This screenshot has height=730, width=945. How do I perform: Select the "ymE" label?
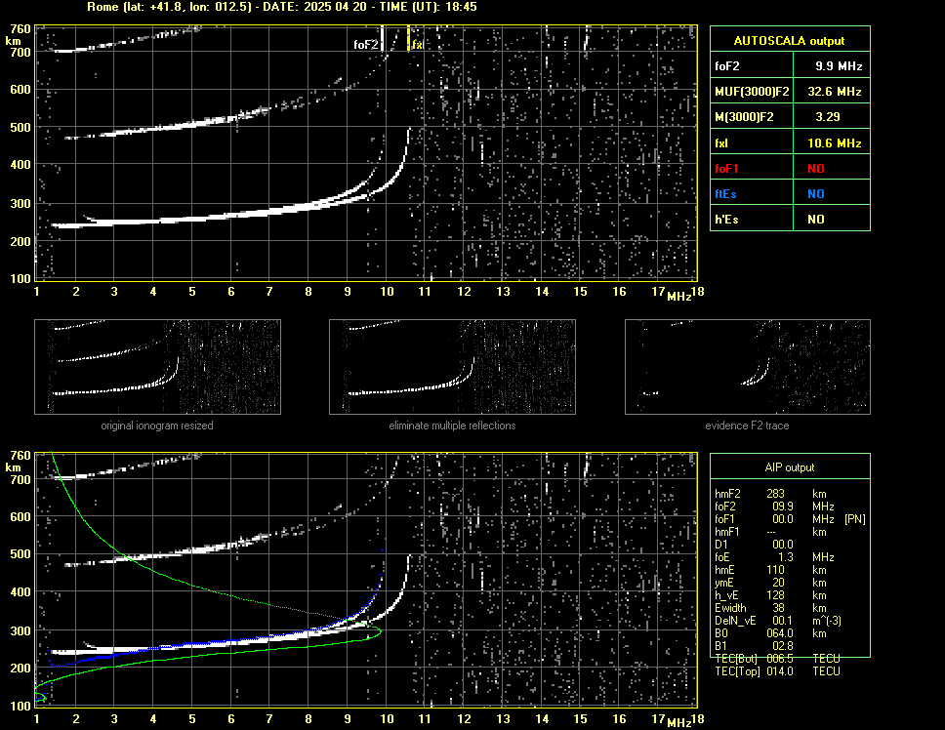pyautogui.click(x=725, y=583)
